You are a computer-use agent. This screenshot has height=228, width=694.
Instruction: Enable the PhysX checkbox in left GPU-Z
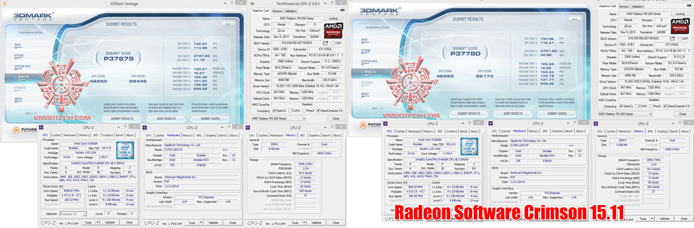pos(304,111)
